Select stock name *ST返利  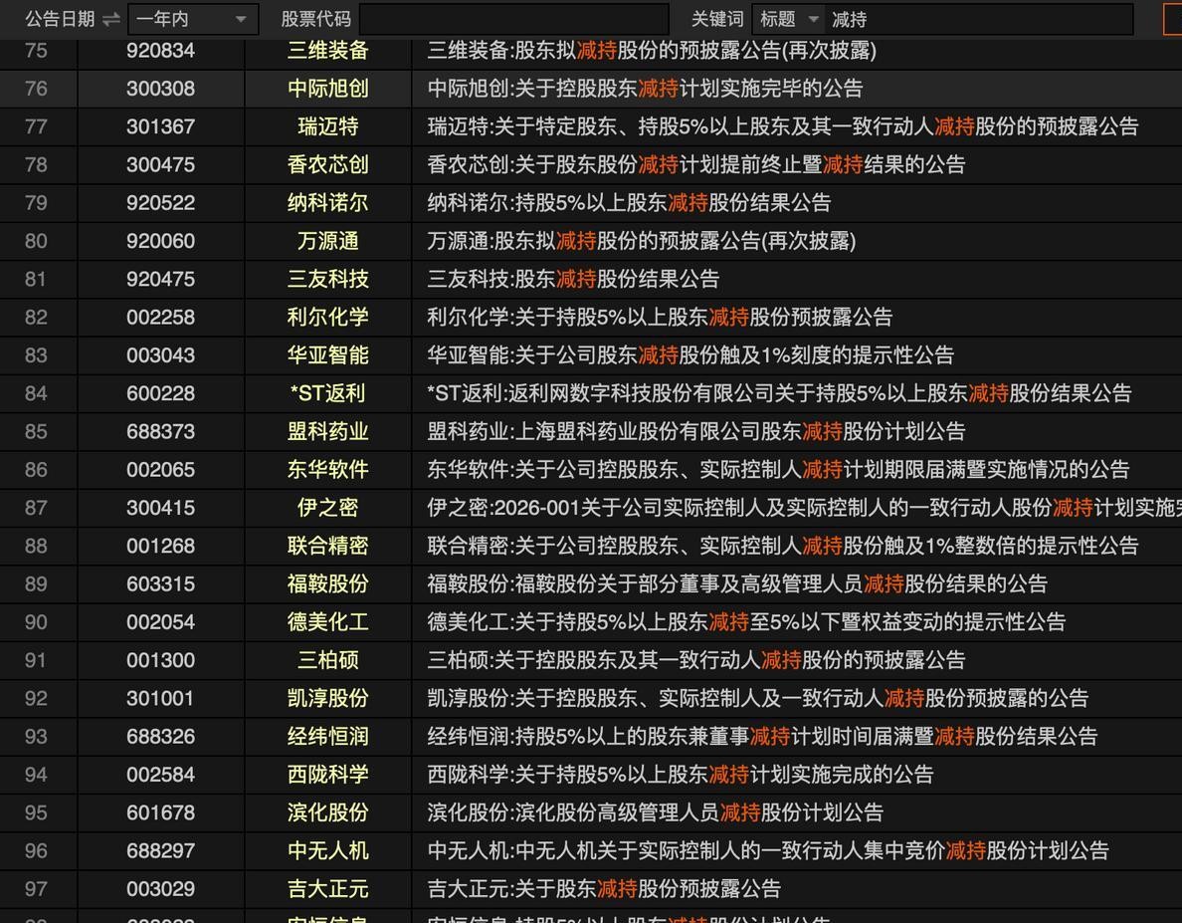coord(328,393)
